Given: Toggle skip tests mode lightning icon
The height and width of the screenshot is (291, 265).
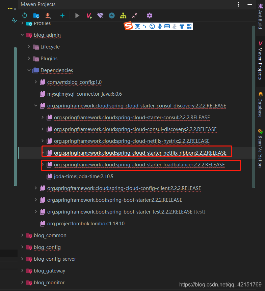Looking at the screenshot, I should click(112, 15).
